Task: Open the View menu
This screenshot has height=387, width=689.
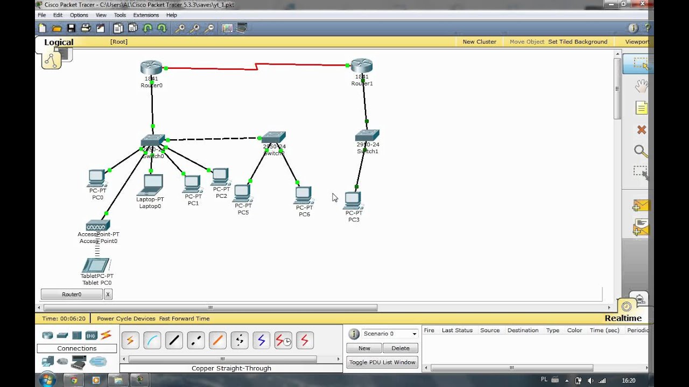Action: point(101,15)
